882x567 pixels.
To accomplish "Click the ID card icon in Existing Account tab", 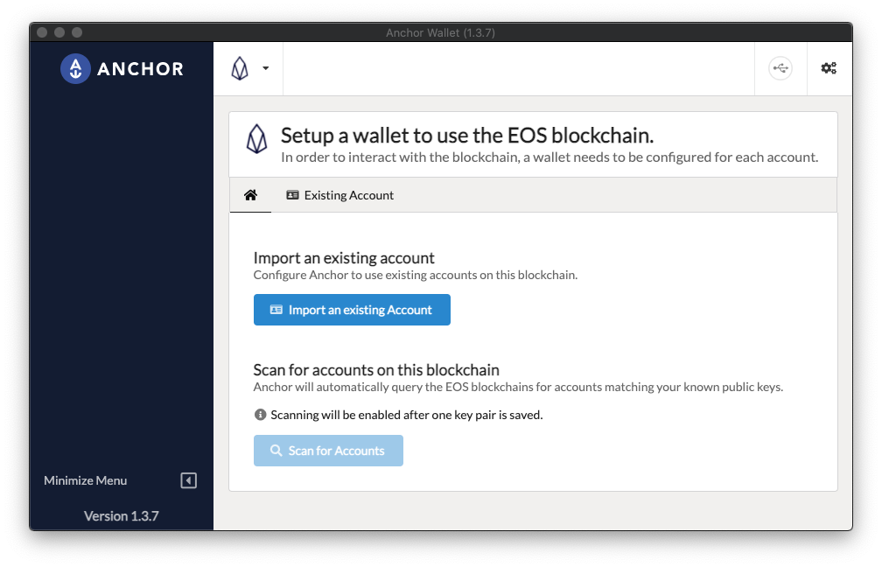I will pyautogui.click(x=292, y=195).
